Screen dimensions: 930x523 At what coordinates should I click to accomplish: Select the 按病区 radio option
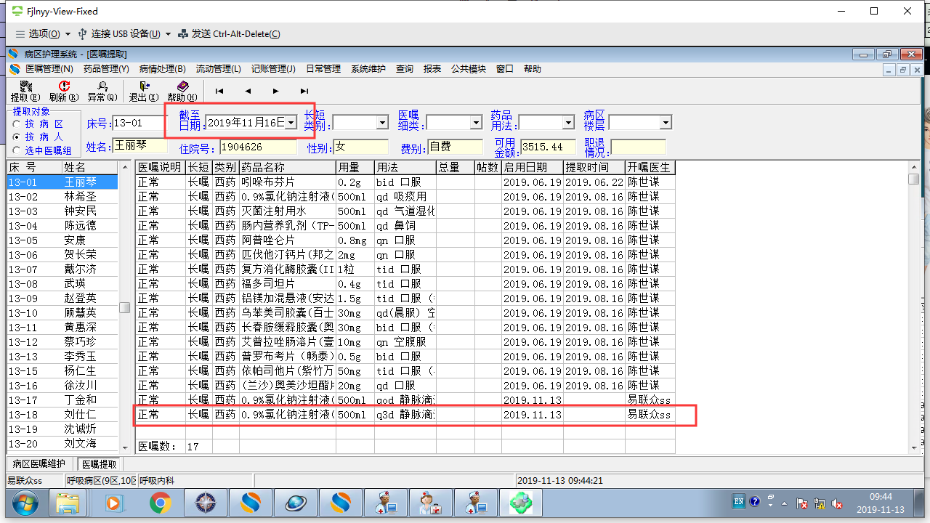tap(17, 123)
